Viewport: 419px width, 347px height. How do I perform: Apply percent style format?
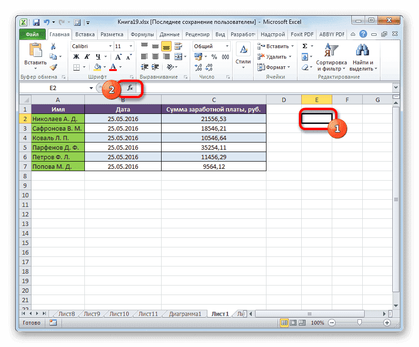214,57
